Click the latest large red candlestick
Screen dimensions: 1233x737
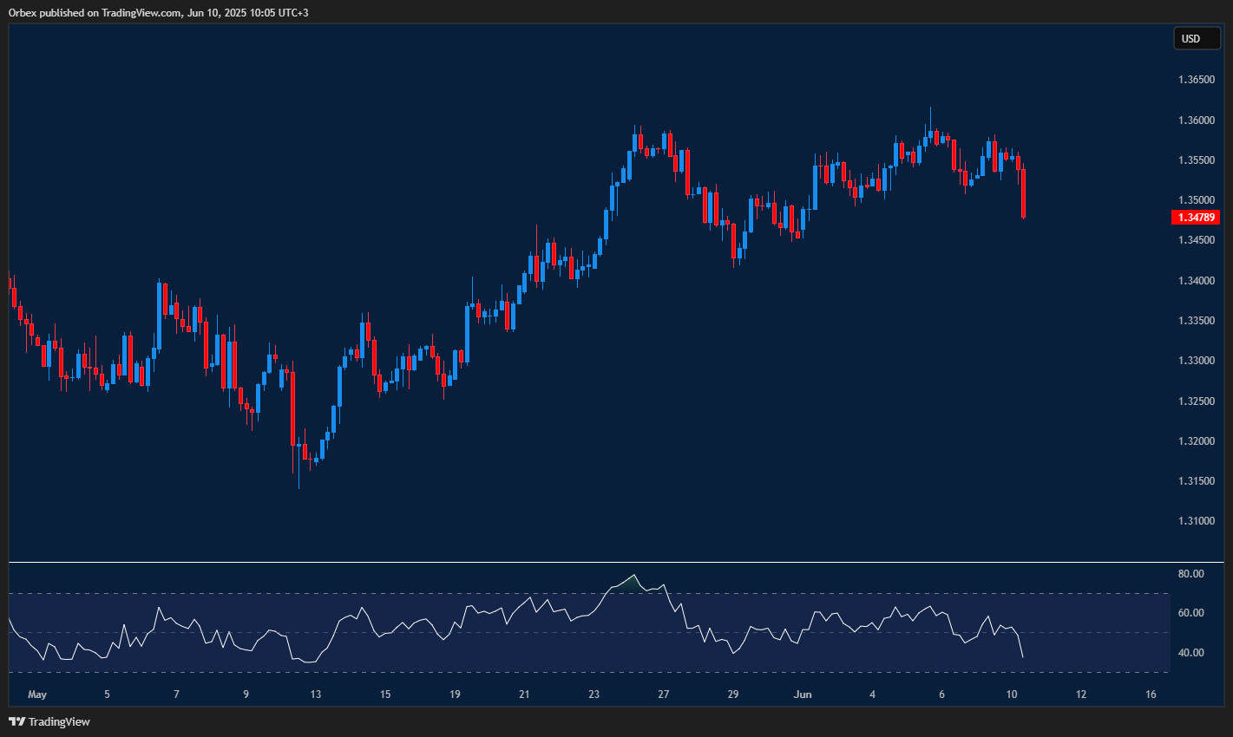point(1025,193)
